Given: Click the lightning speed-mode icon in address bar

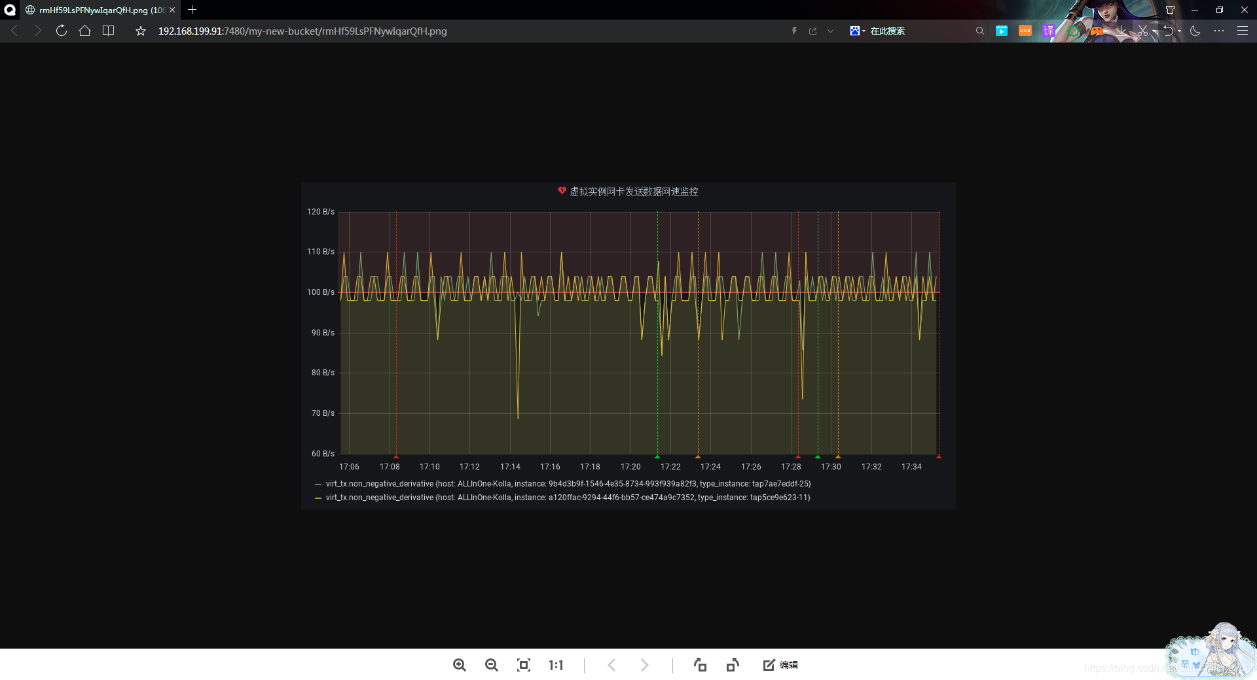Looking at the screenshot, I should (x=794, y=31).
